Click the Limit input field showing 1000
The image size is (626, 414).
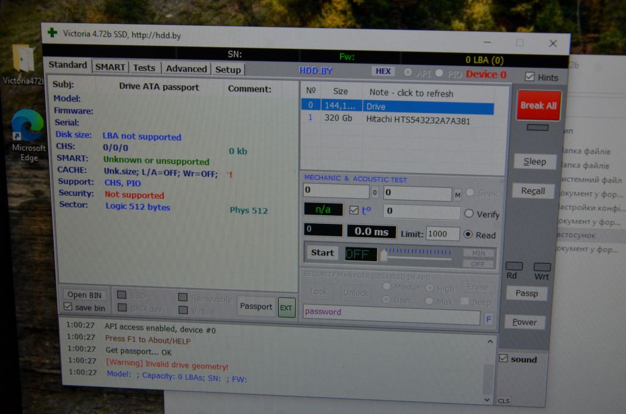tap(443, 234)
